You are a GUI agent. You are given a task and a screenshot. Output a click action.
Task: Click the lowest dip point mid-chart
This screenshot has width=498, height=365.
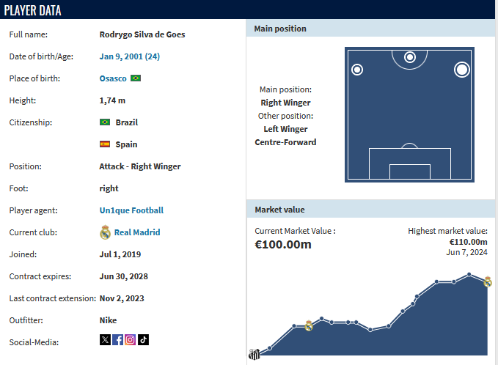coord(370,330)
